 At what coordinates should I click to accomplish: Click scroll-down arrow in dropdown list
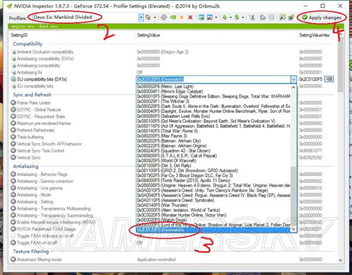pyautogui.click(x=294, y=229)
